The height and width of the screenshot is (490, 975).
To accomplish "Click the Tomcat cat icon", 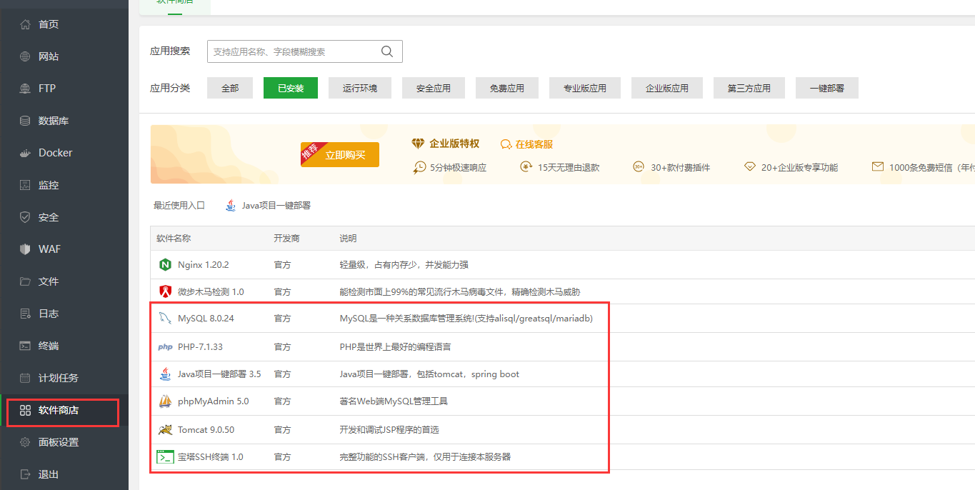I will point(165,430).
